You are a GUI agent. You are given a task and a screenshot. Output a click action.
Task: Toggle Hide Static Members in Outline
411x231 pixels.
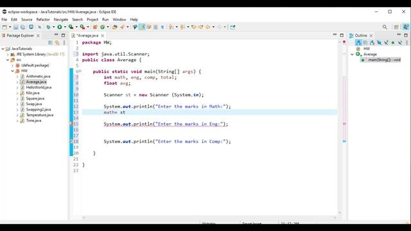(386, 42)
